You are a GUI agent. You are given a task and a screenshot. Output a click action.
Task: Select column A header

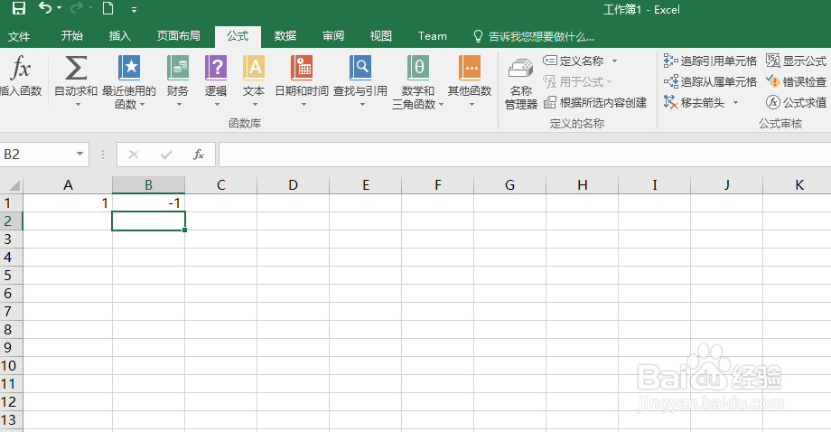click(68, 185)
